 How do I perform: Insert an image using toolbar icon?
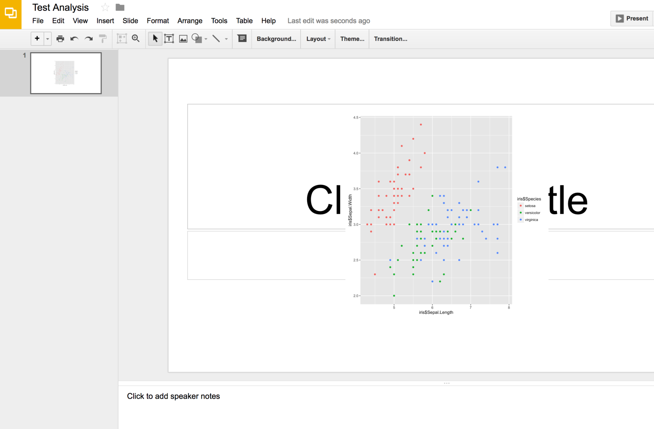point(183,39)
